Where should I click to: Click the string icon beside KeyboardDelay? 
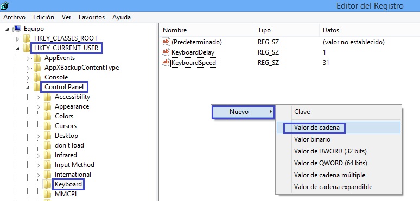click(x=166, y=52)
